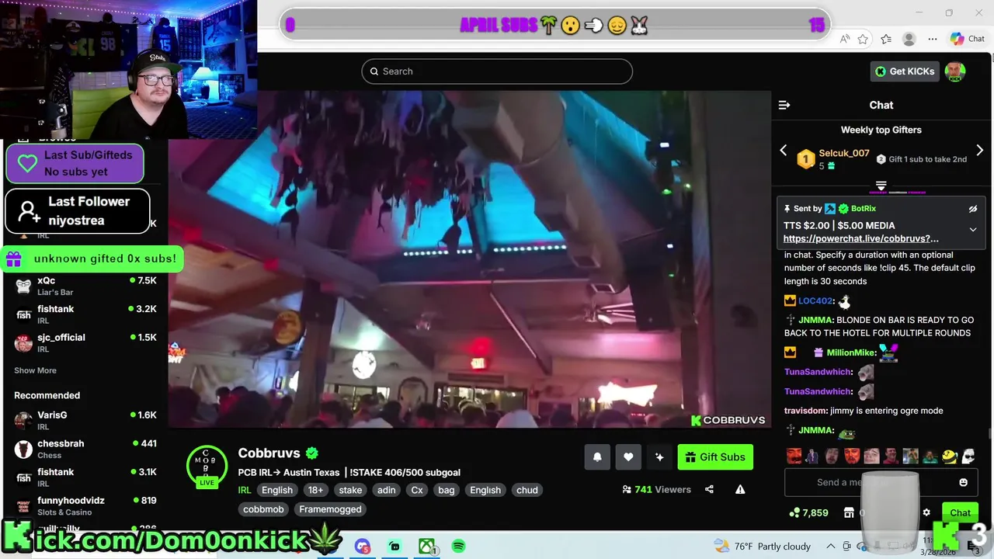This screenshot has width=994, height=559.
Task: Expand the pinned message chevron
Action: pos(973,230)
